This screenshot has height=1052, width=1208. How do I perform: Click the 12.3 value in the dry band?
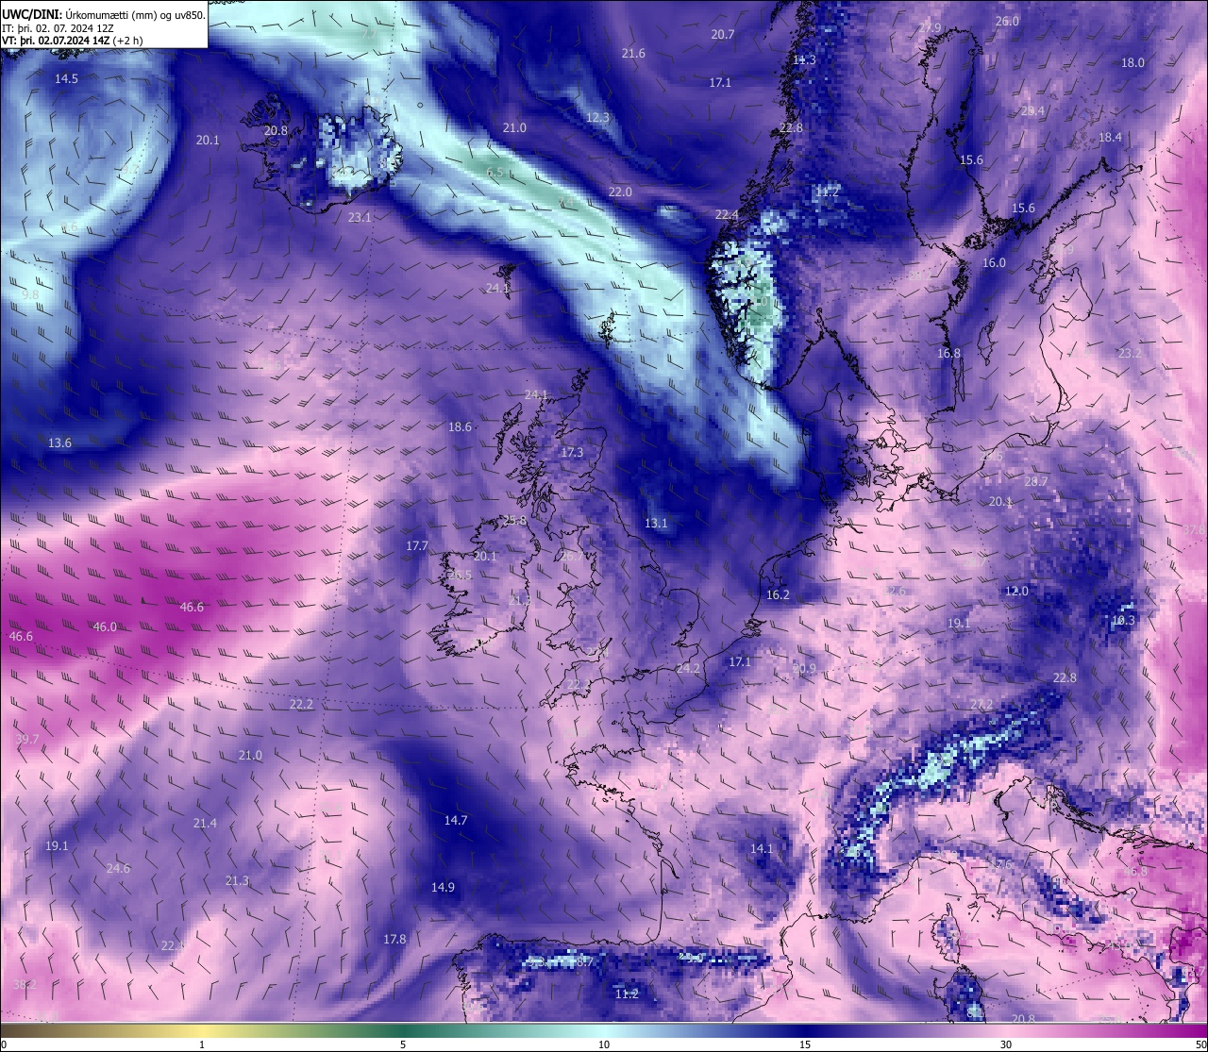tap(597, 118)
